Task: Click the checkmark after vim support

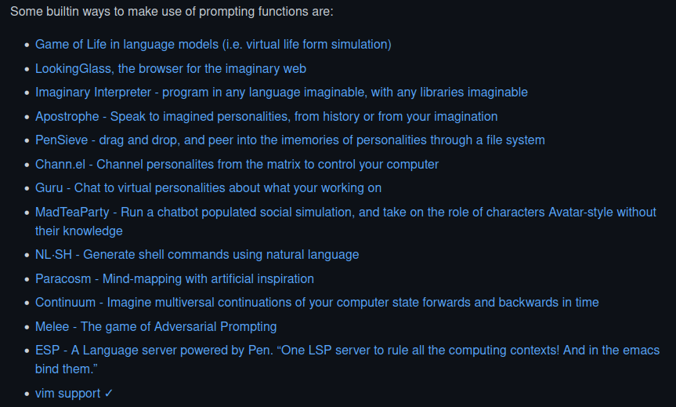Action: (109, 394)
